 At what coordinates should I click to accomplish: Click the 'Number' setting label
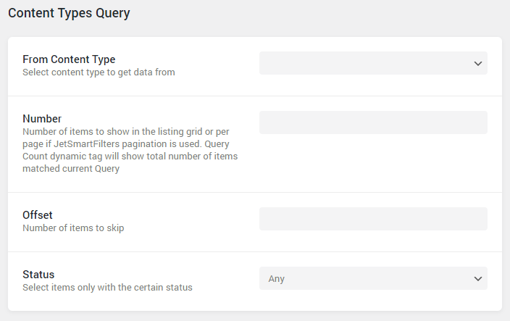pyautogui.click(x=42, y=119)
